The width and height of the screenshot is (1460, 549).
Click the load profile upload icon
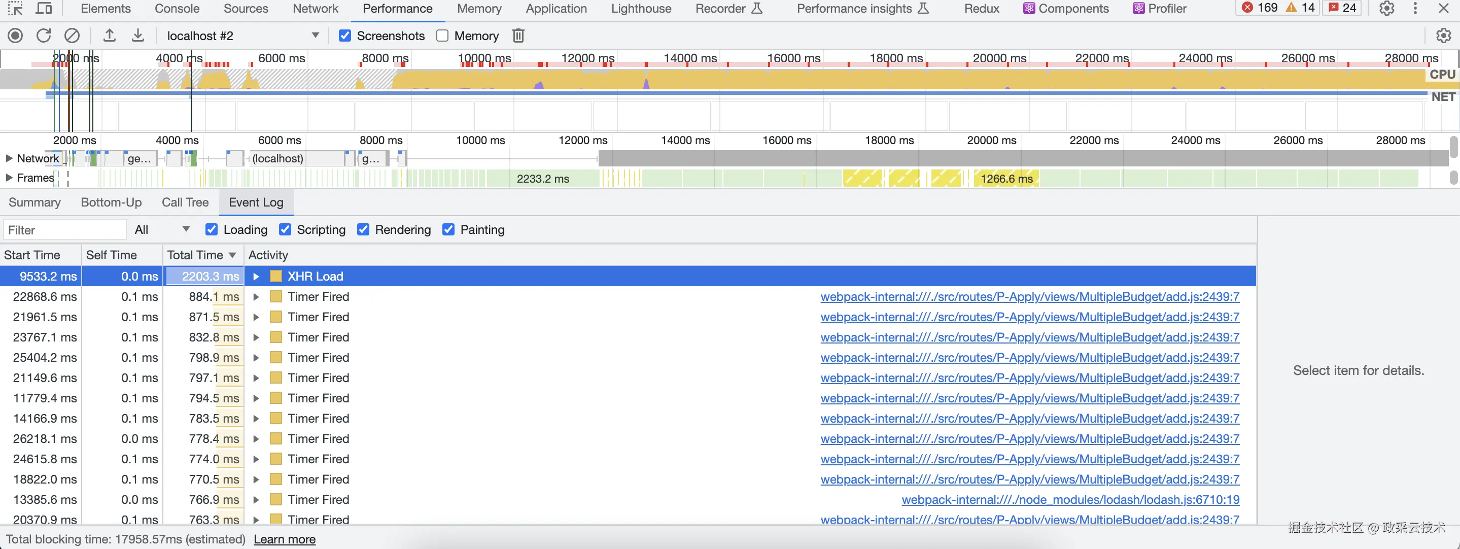click(x=110, y=36)
